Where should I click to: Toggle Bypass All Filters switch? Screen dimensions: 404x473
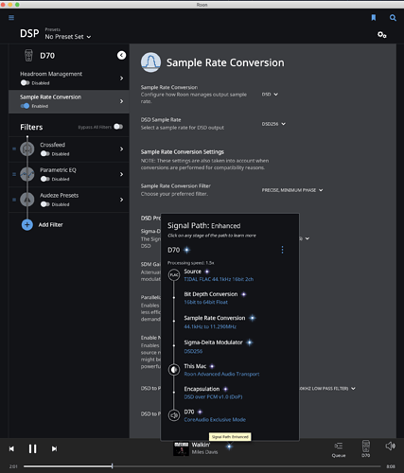pos(118,127)
